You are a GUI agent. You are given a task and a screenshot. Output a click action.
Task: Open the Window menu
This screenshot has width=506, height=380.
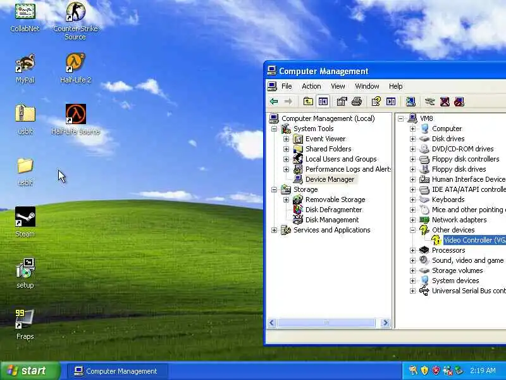tap(367, 86)
